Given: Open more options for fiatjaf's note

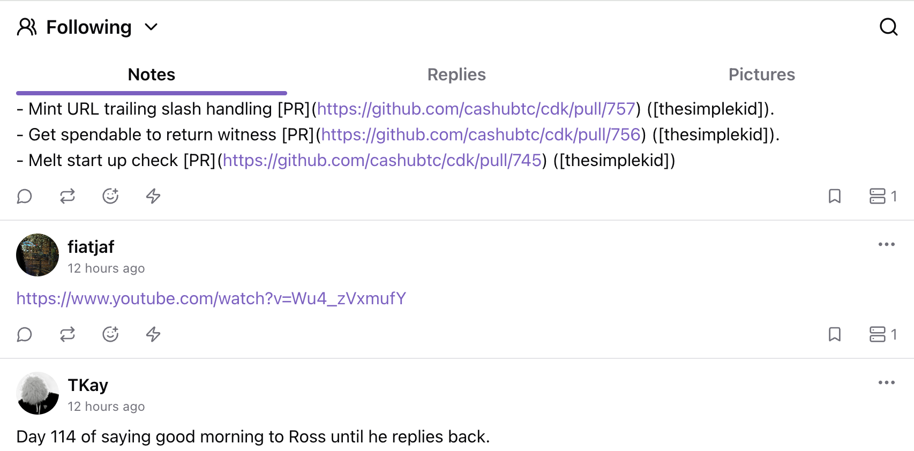Looking at the screenshot, I should [887, 244].
